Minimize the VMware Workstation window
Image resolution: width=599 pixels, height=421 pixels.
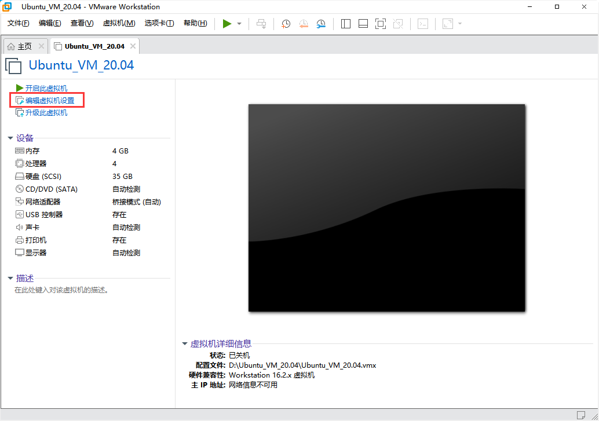(x=530, y=6)
